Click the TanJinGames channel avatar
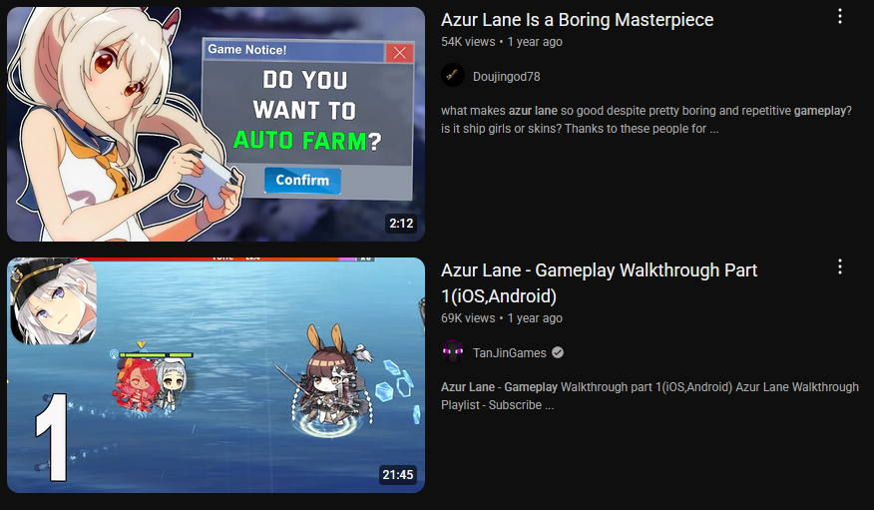874x510 pixels. pyautogui.click(x=453, y=352)
